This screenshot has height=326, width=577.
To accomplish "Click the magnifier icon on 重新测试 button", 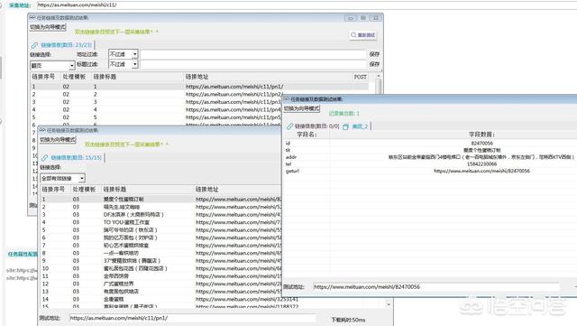I will point(353,35).
